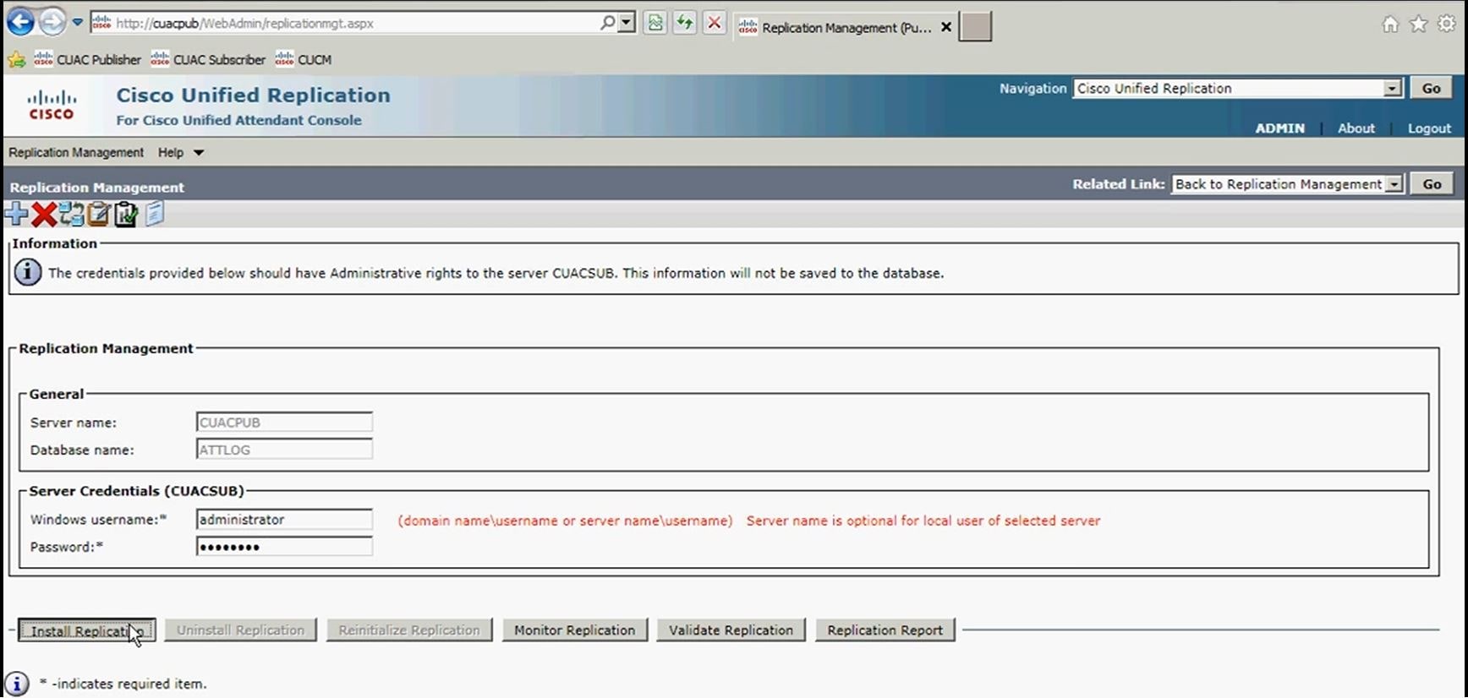Click the compatibility view icon

pos(655,23)
